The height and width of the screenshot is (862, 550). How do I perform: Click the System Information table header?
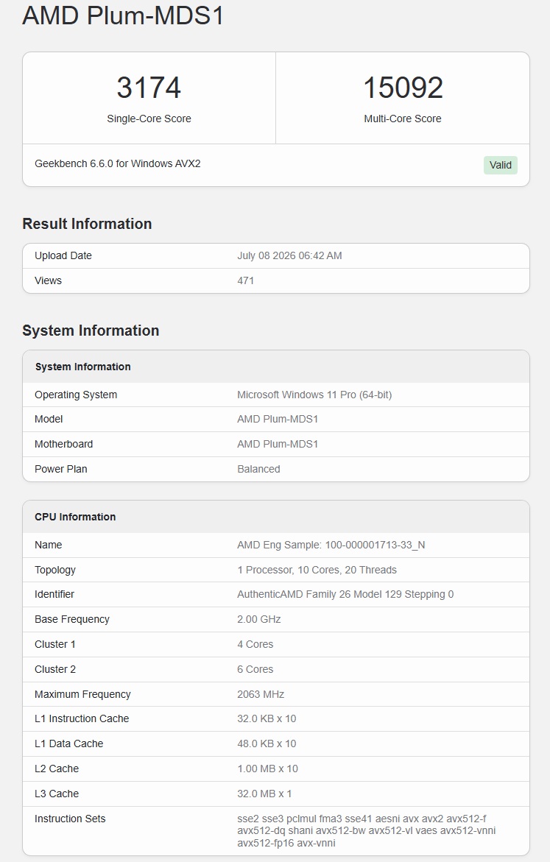click(x=83, y=367)
